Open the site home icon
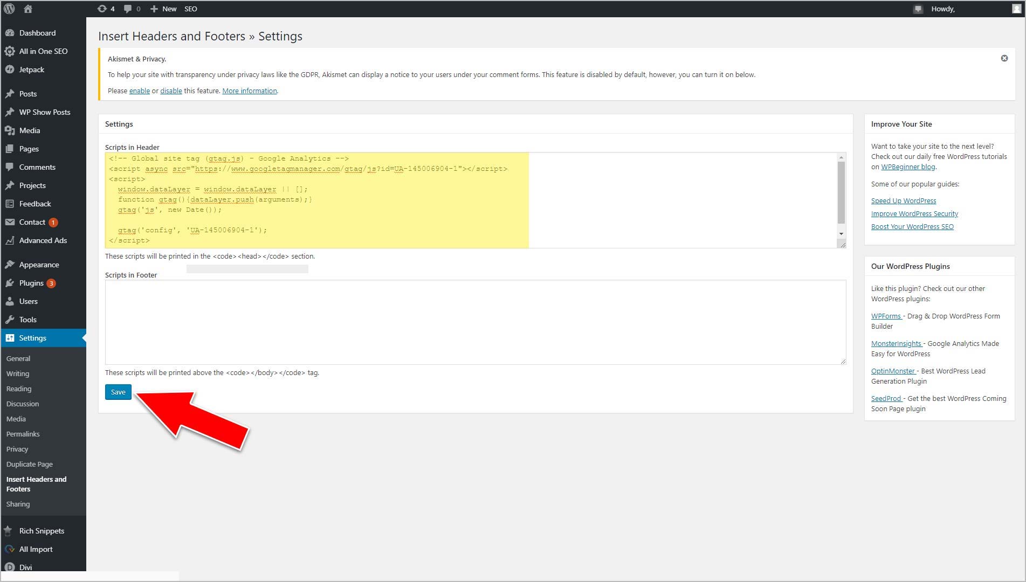This screenshot has width=1026, height=582. coord(28,9)
